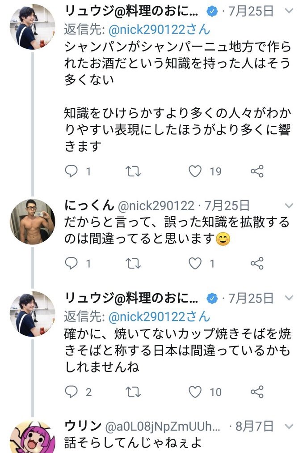Share the cup yakisoba tweet
The image size is (303, 453).
[x=257, y=392]
